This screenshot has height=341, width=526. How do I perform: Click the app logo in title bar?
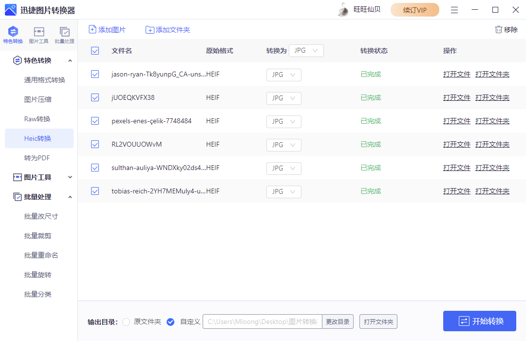click(x=10, y=9)
